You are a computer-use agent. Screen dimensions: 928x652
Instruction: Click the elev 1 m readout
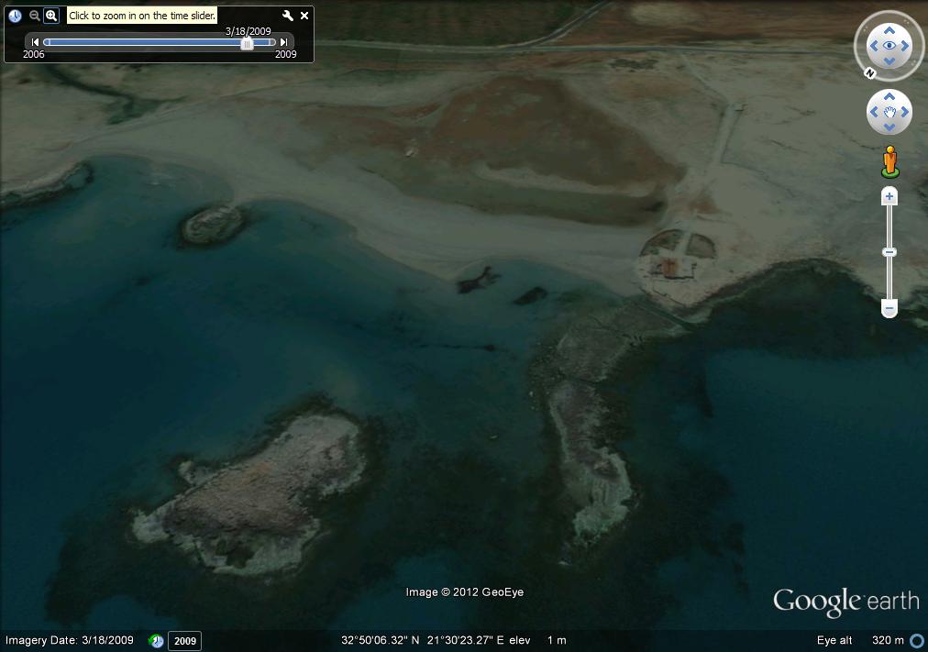coord(537,640)
